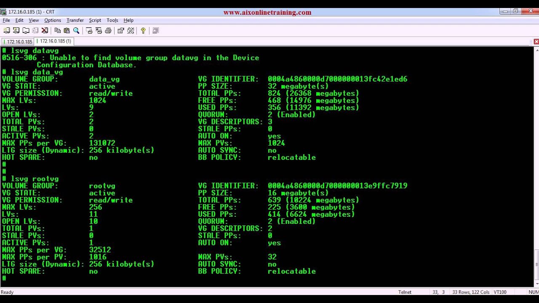Viewport: 539px width, 303px height.
Task: Select the 172.16.0.185 (1) session tab
Action: tap(54, 41)
